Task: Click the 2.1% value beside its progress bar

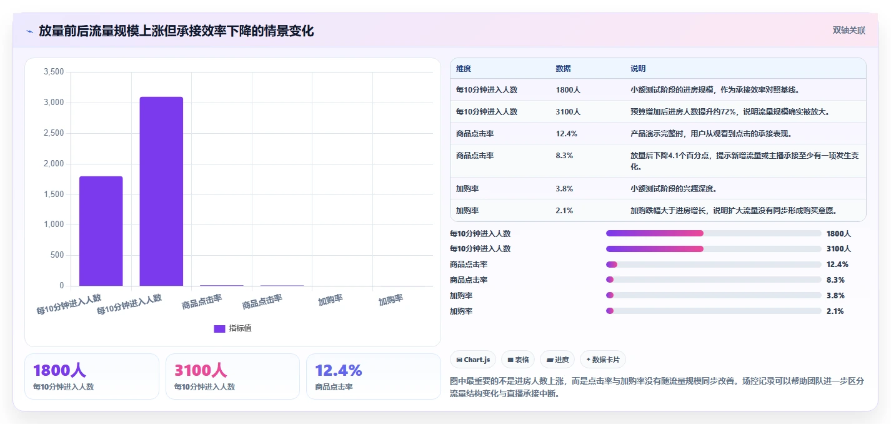Action: click(x=835, y=311)
